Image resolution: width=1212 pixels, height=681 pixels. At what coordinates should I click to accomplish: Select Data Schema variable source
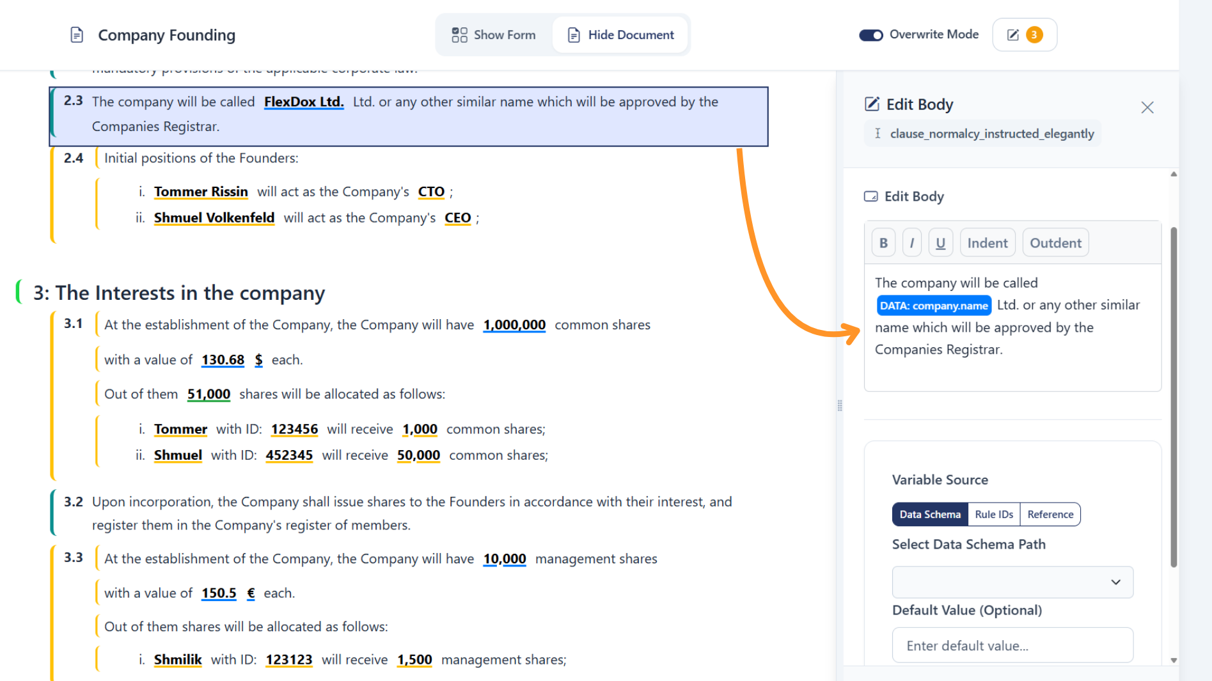[930, 514]
